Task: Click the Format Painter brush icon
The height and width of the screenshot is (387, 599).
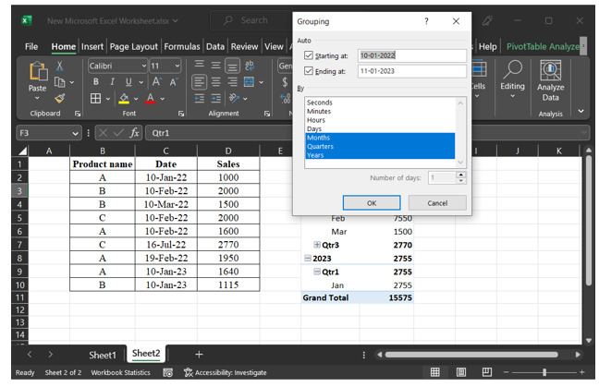Action: click(60, 98)
